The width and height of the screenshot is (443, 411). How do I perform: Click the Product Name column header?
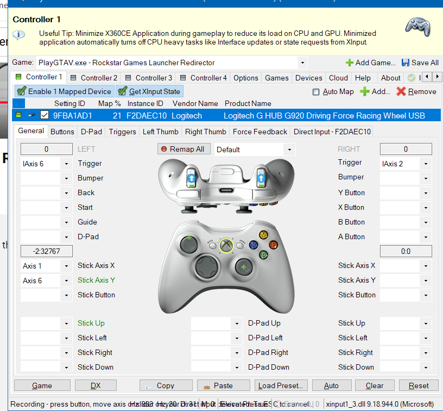pos(248,103)
